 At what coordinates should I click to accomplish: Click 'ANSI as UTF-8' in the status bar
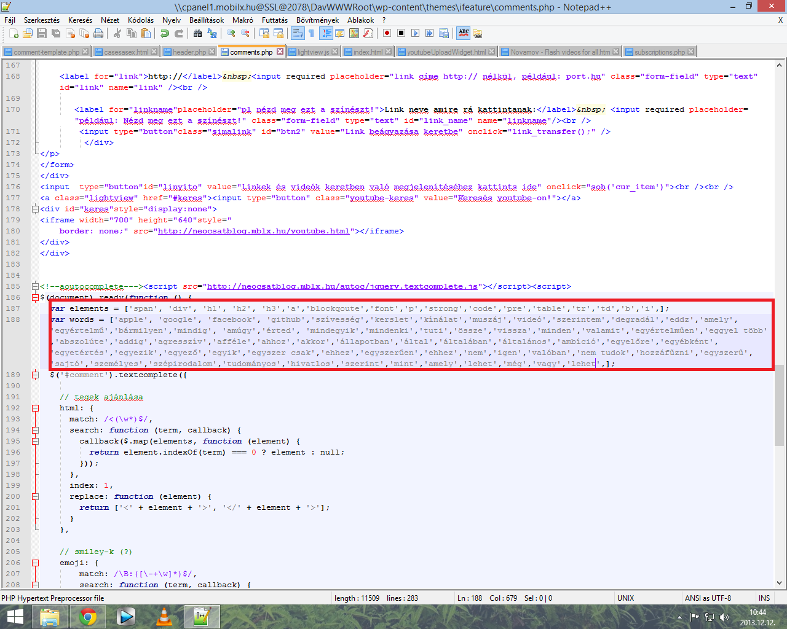coord(708,598)
